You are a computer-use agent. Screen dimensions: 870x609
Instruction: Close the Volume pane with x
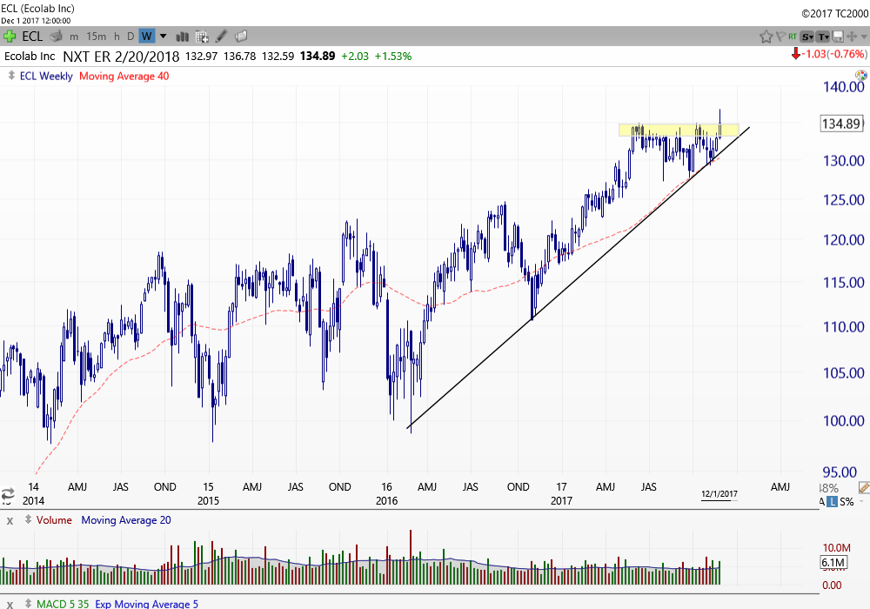coord(10,520)
